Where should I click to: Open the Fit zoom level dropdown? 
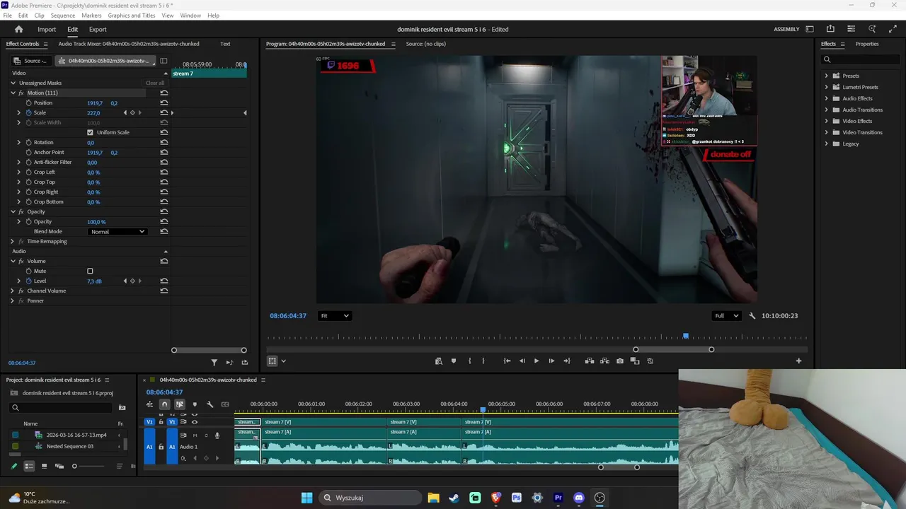click(x=334, y=316)
